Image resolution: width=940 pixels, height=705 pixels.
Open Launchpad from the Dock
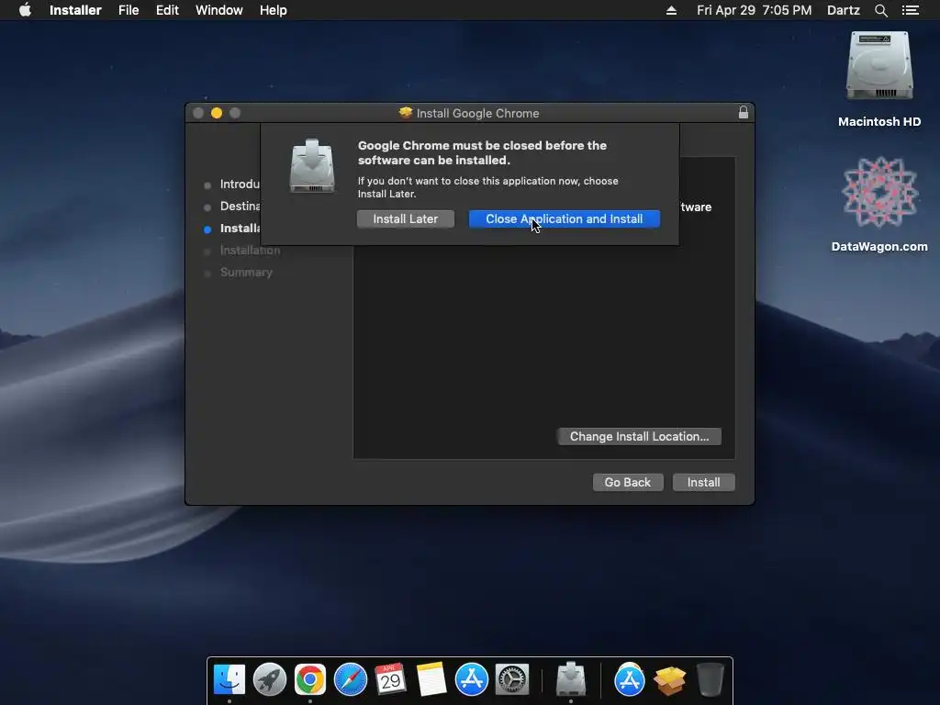click(270, 680)
